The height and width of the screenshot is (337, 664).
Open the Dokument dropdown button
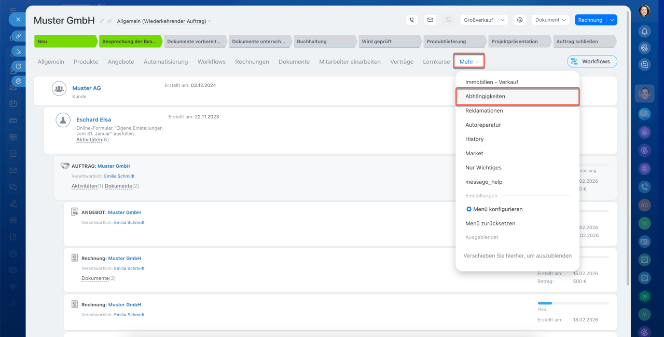(x=550, y=20)
